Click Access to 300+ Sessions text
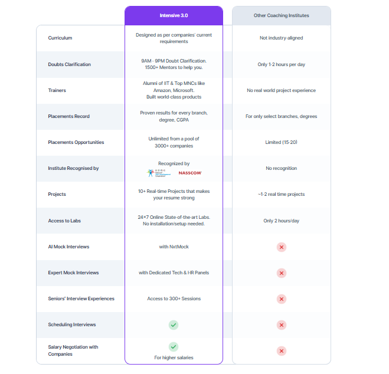The height and width of the screenshot is (374, 389). 174,298
